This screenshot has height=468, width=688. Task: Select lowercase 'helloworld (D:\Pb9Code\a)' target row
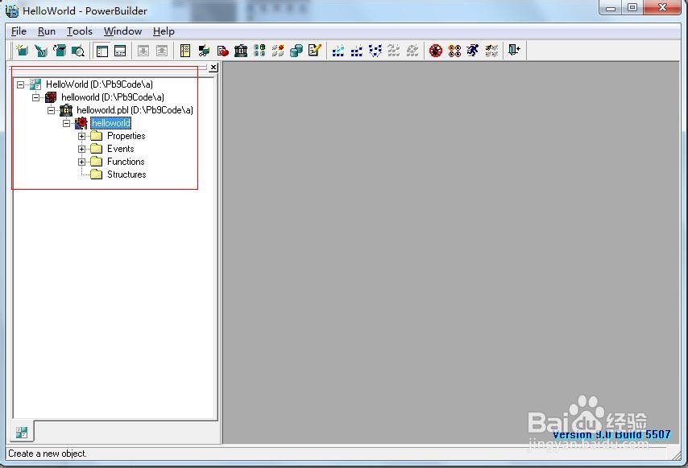[112, 97]
